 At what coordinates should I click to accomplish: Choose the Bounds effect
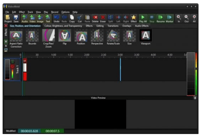pos(32,37)
